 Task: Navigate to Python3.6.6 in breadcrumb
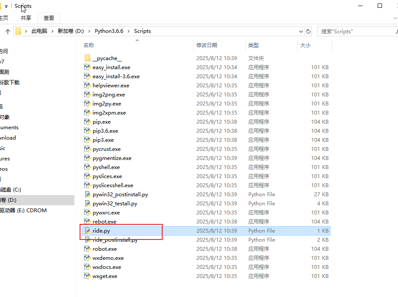(109, 31)
